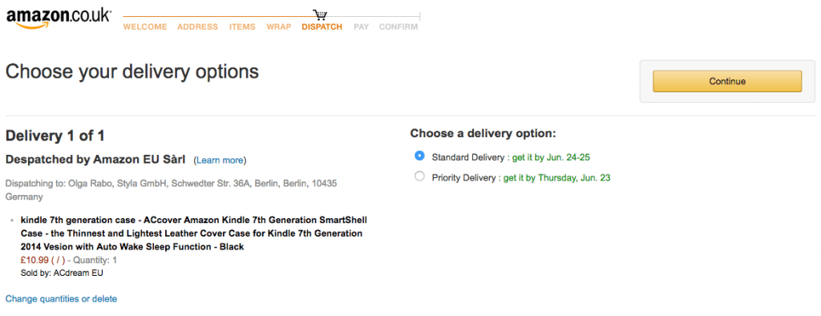Click the shopping cart icon on progress bar
The width and height of the screenshot is (821, 316).
click(x=320, y=14)
